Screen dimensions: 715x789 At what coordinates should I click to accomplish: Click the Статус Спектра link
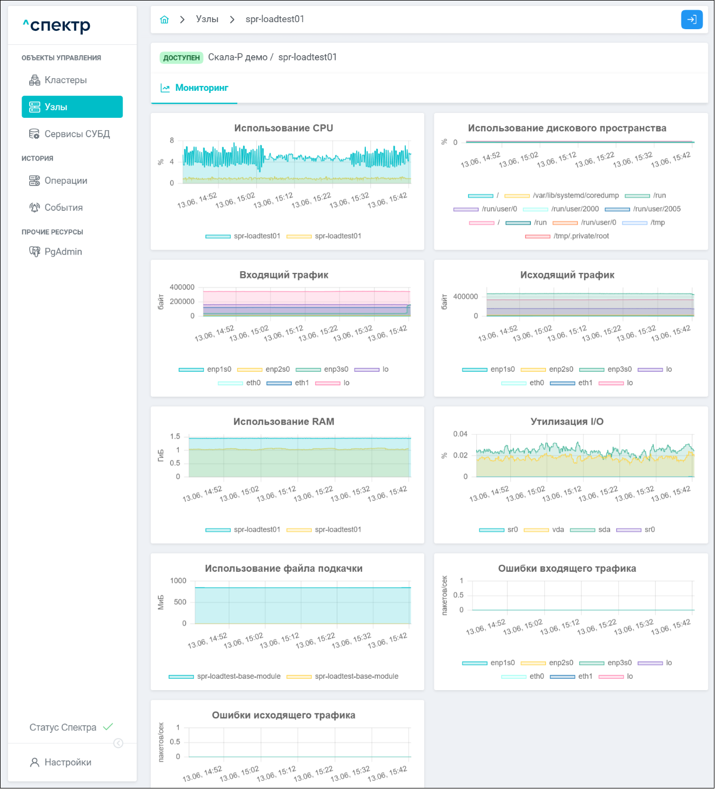click(63, 727)
